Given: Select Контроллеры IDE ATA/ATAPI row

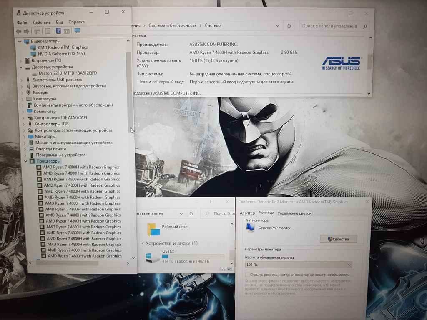Looking at the screenshot, I should pyautogui.click(x=60, y=118).
